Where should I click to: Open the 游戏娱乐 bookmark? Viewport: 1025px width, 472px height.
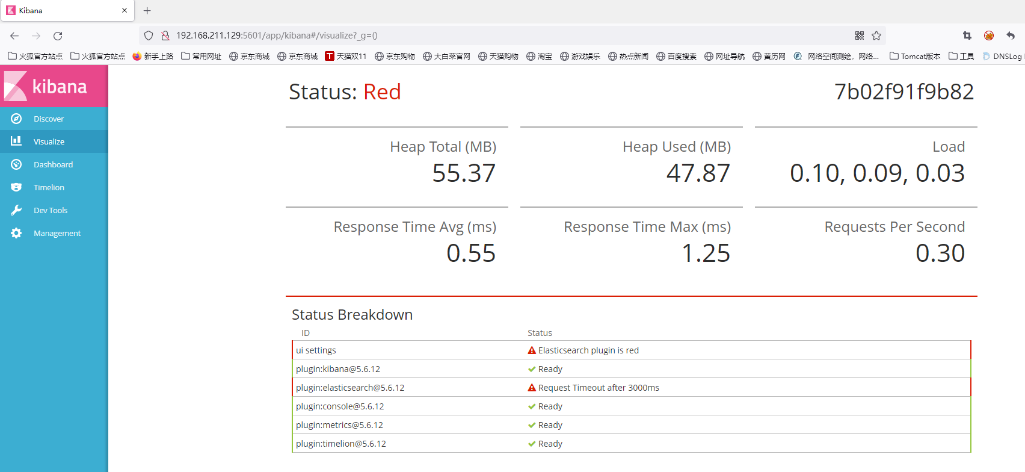pyautogui.click(x=580, y=56)
